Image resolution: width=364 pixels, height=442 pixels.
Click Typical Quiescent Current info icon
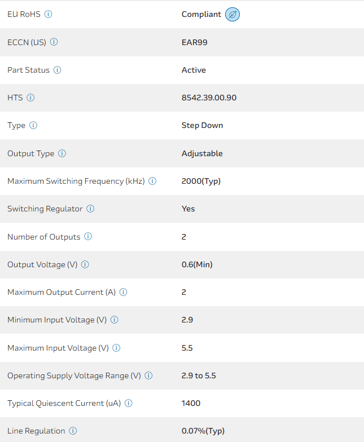tap(129, 403)
